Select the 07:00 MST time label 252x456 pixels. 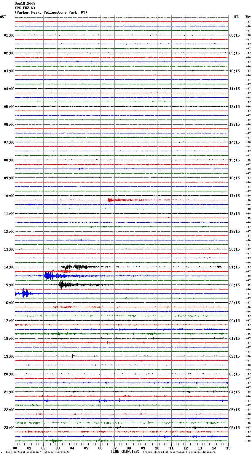coord(9,142)
